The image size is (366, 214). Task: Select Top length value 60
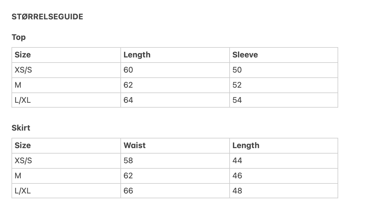coord(128,70)
